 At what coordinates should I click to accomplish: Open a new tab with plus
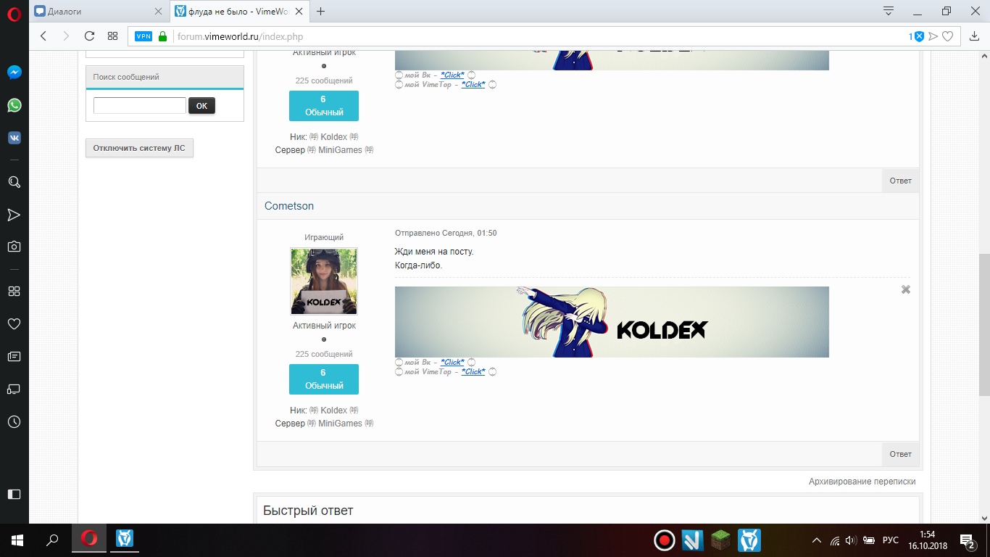tap(321, 12)
